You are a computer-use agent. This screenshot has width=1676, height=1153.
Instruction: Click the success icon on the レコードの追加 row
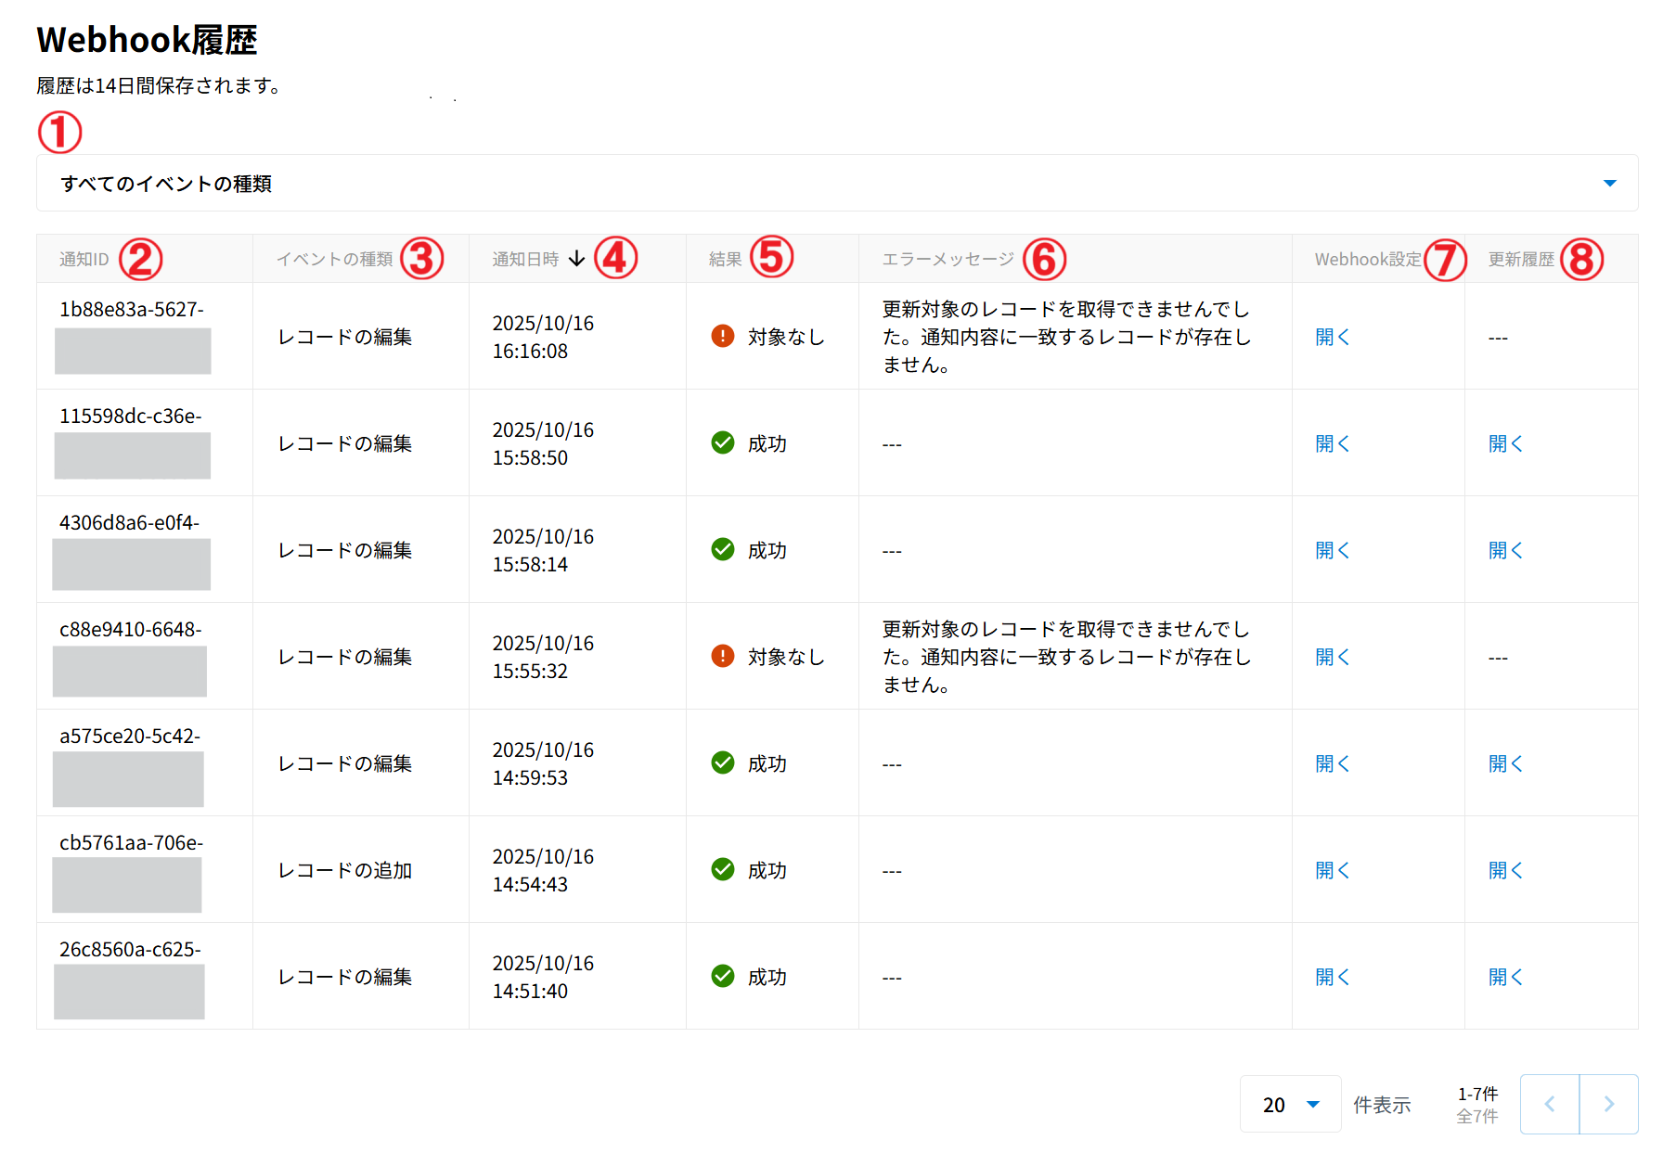click(x=722, y=869)
